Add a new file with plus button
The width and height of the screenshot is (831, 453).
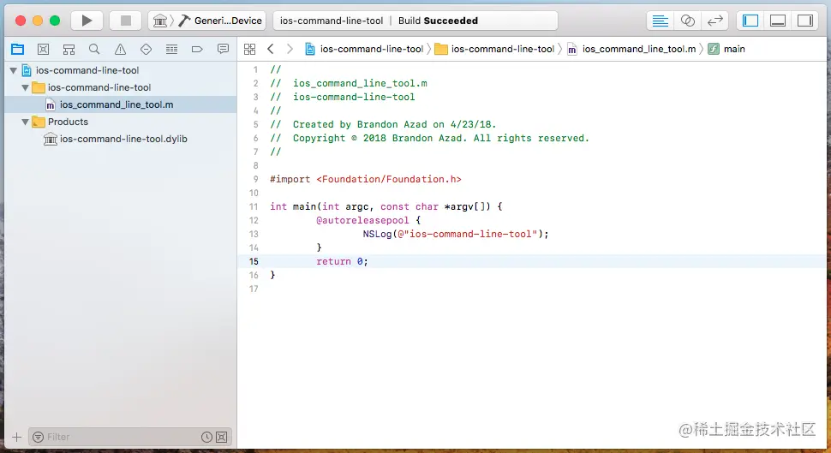tap(17, 437)
